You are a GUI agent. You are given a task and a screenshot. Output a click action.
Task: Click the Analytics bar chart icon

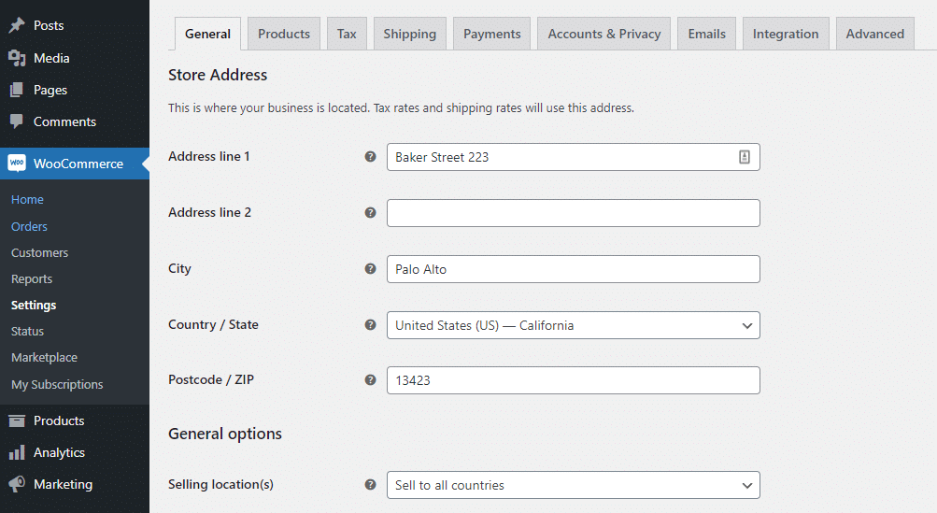click(x=17, y=452)
